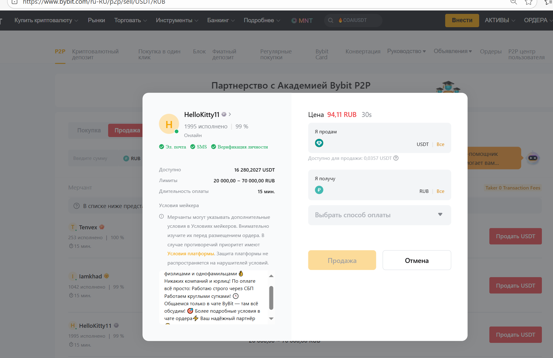Click the help icon beside available for sale

pos(396,158)
